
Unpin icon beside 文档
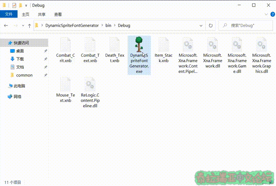46,67
